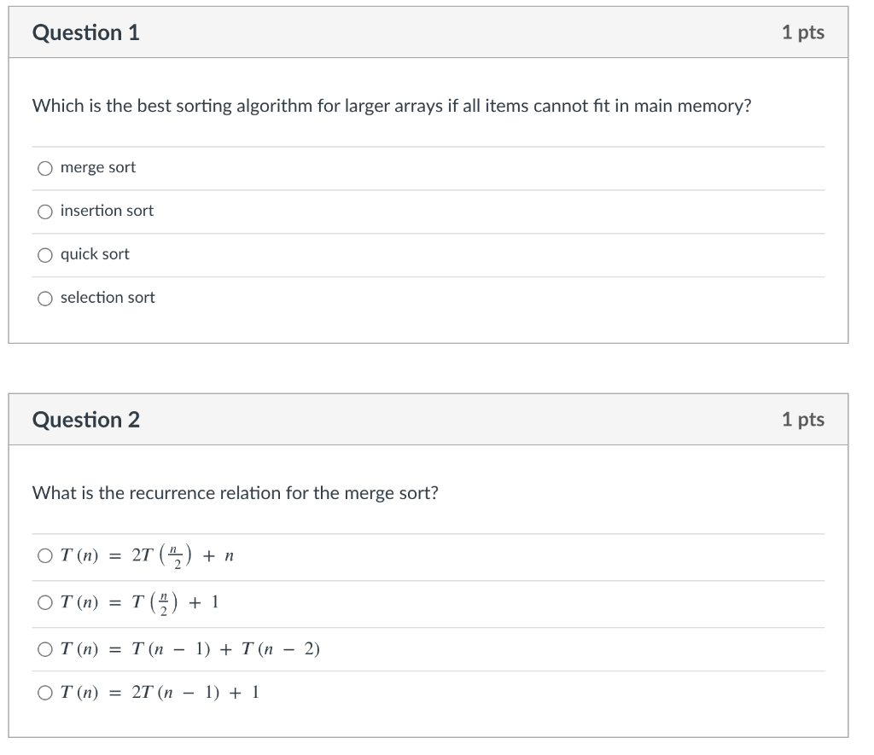Click the last recurrence answer row text

point(158,693)
